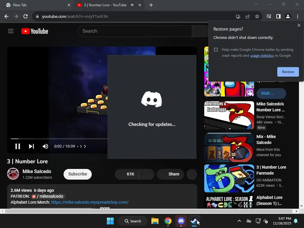Click the Visit button on the sponsored ad
This screenshot has width=304, height=228.
coord(271,93)
